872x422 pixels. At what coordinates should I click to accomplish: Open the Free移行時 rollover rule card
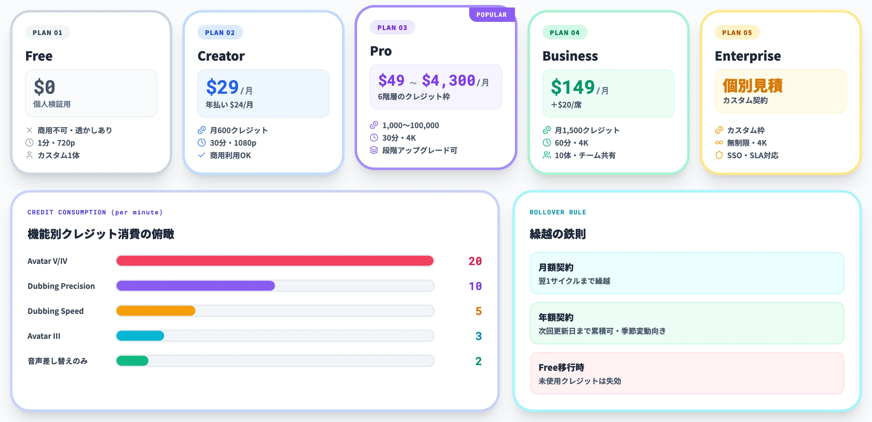[687, 373]
